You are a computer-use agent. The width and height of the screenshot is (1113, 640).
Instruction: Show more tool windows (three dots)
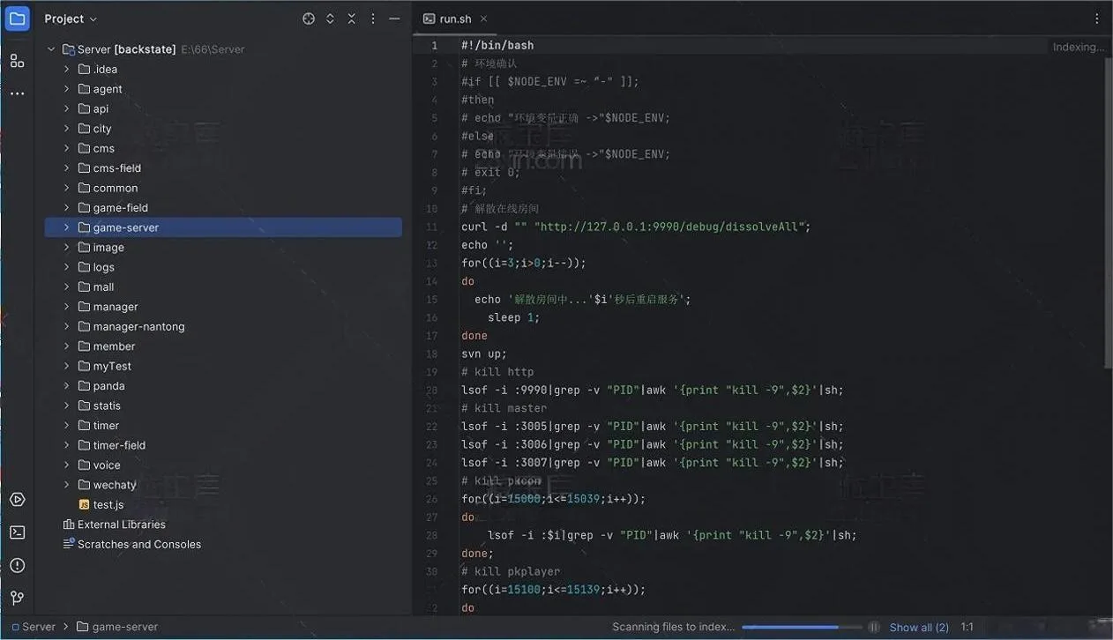point(18,93)
